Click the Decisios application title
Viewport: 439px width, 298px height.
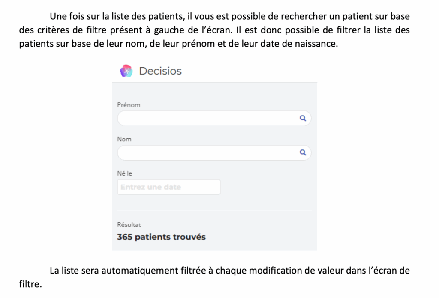(160, 71)
